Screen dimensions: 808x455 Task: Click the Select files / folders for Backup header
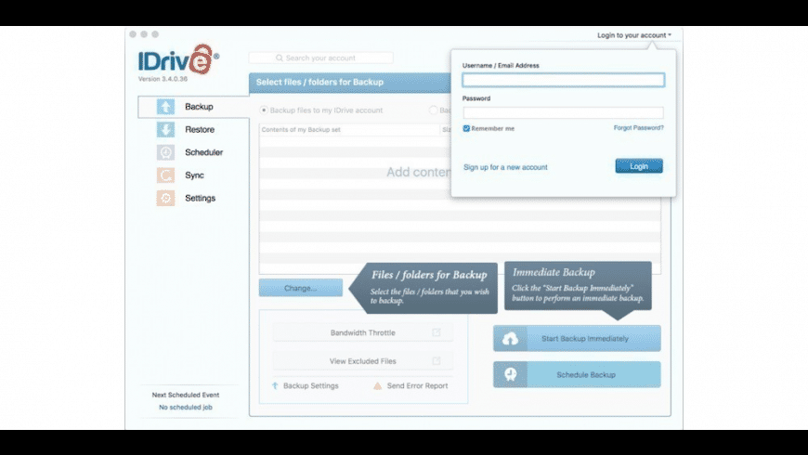320,82
